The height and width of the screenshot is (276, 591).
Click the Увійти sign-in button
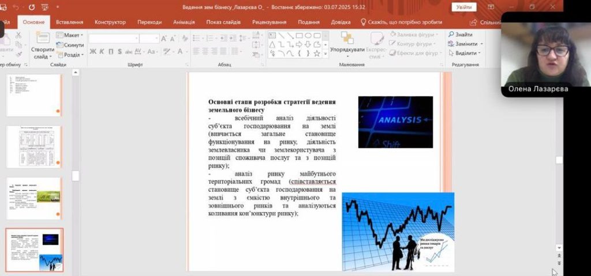(x=463, y=7)
